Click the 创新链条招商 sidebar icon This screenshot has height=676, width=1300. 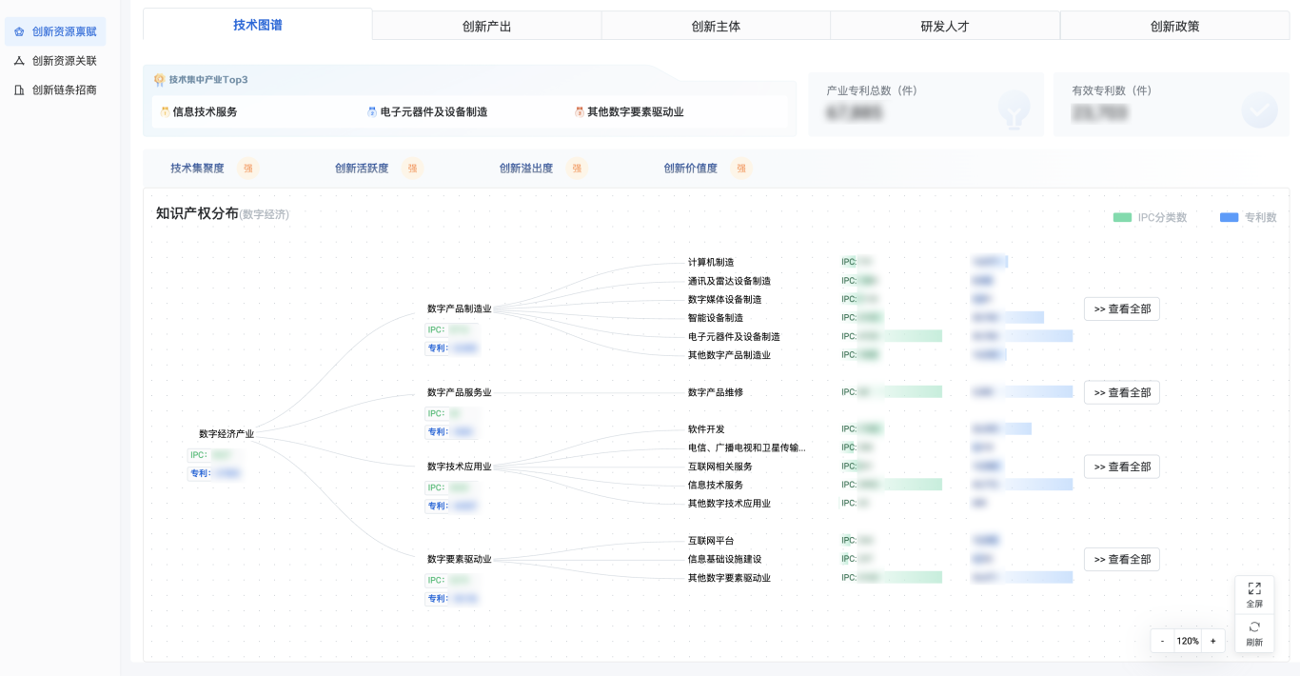pyautogui.click(x=19, y=90)
